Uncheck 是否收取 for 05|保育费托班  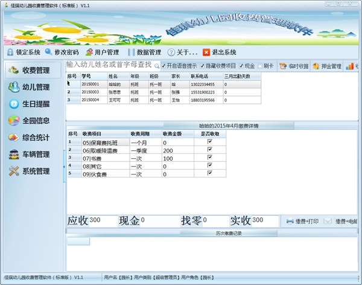tap(209, 141)
